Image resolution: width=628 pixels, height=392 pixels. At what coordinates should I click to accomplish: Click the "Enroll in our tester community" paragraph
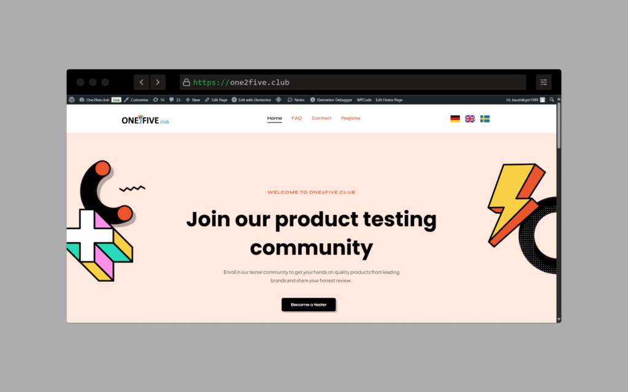[x=311, y=276]
